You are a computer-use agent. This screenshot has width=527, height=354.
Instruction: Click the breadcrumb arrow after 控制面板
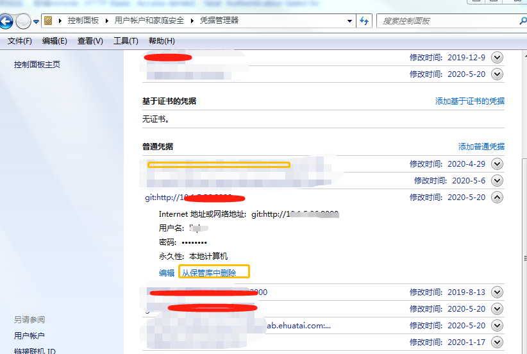point(107,21)
